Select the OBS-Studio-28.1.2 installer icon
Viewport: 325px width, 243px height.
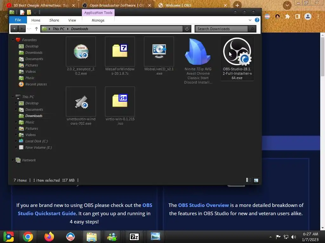pyautogui.click(x=237, y=52)
